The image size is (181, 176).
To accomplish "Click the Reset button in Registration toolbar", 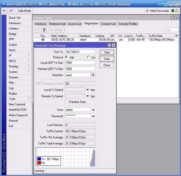I will point(57,30).
